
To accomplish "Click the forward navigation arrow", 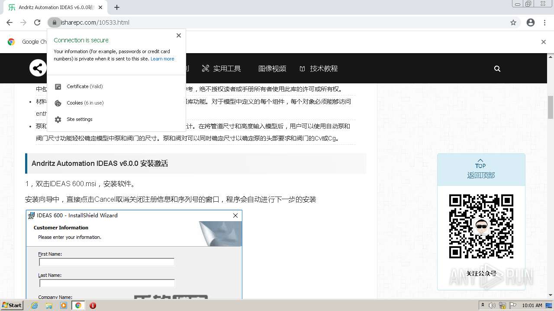I will tap(23, 22).
